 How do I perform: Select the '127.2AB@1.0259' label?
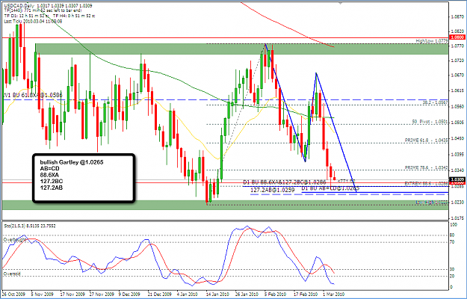(x=272, y=190)
